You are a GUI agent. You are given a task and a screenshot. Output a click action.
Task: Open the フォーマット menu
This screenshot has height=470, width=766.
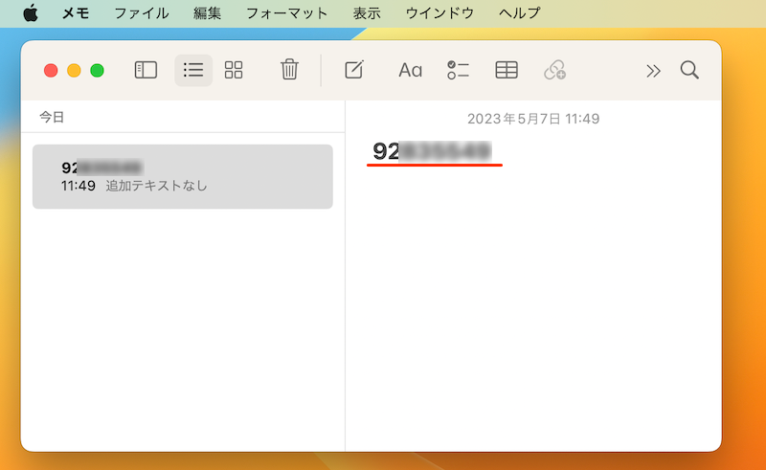click(x=286, y=13)
